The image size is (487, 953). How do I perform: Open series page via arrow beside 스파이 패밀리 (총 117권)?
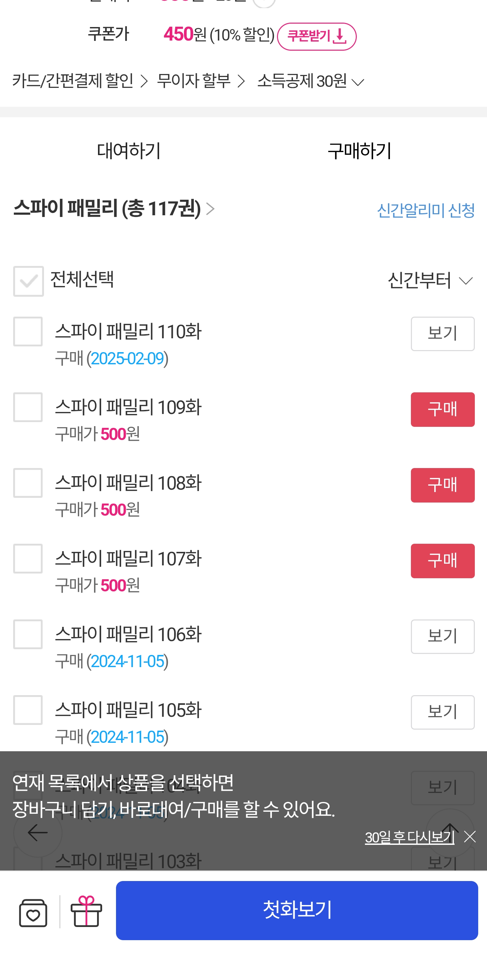coord(210,209)
